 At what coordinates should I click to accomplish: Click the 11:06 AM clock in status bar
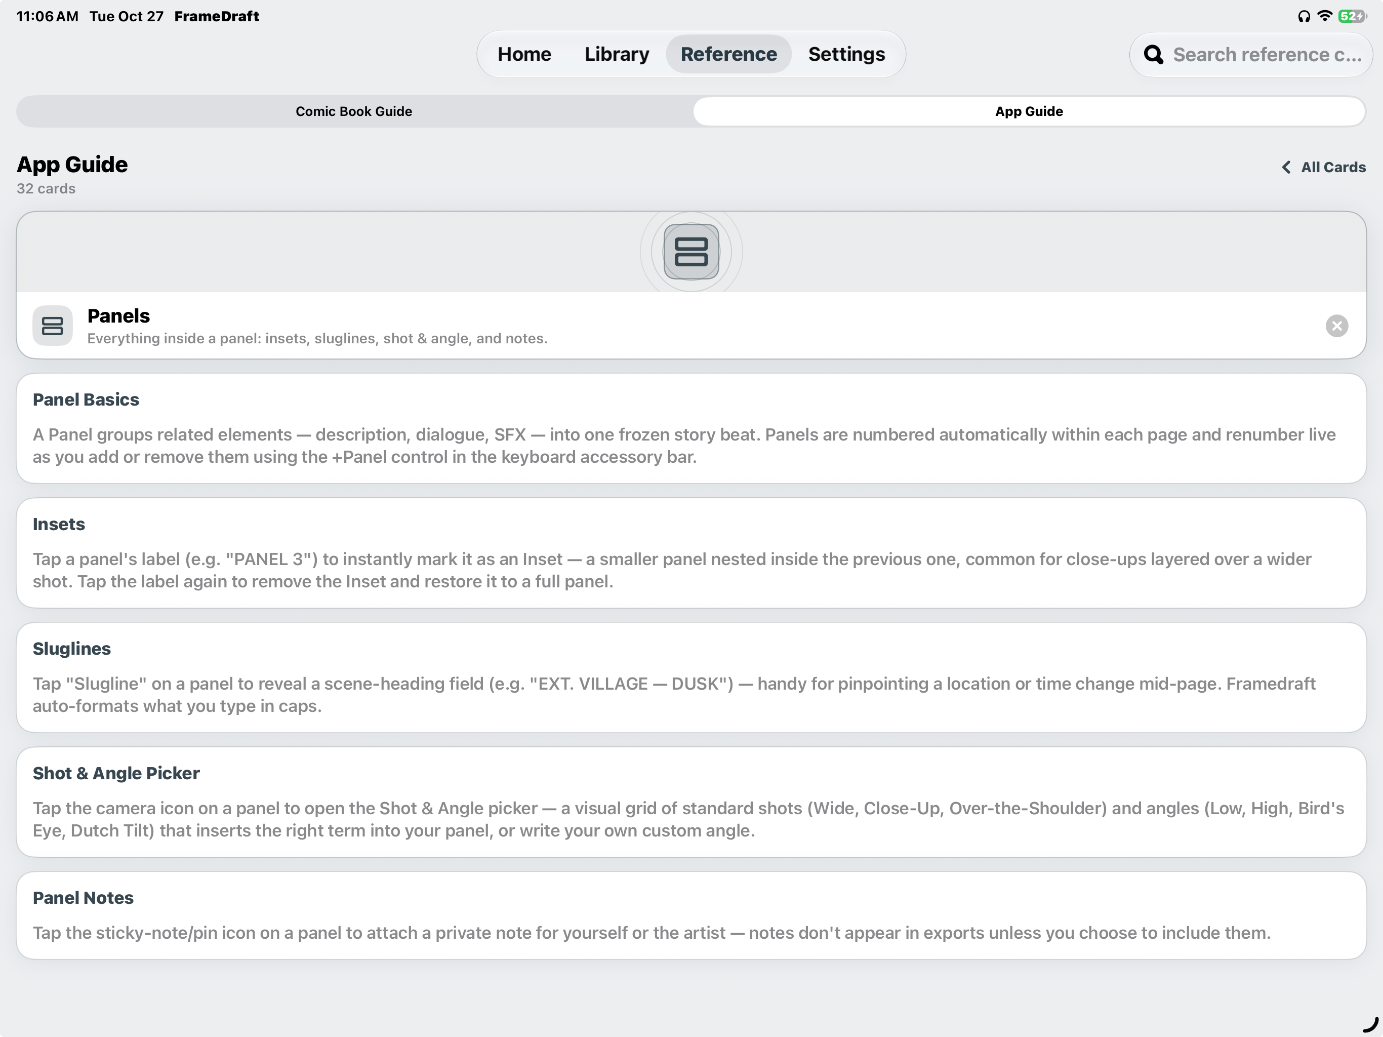pyautogui.click(x=48, y=16)
